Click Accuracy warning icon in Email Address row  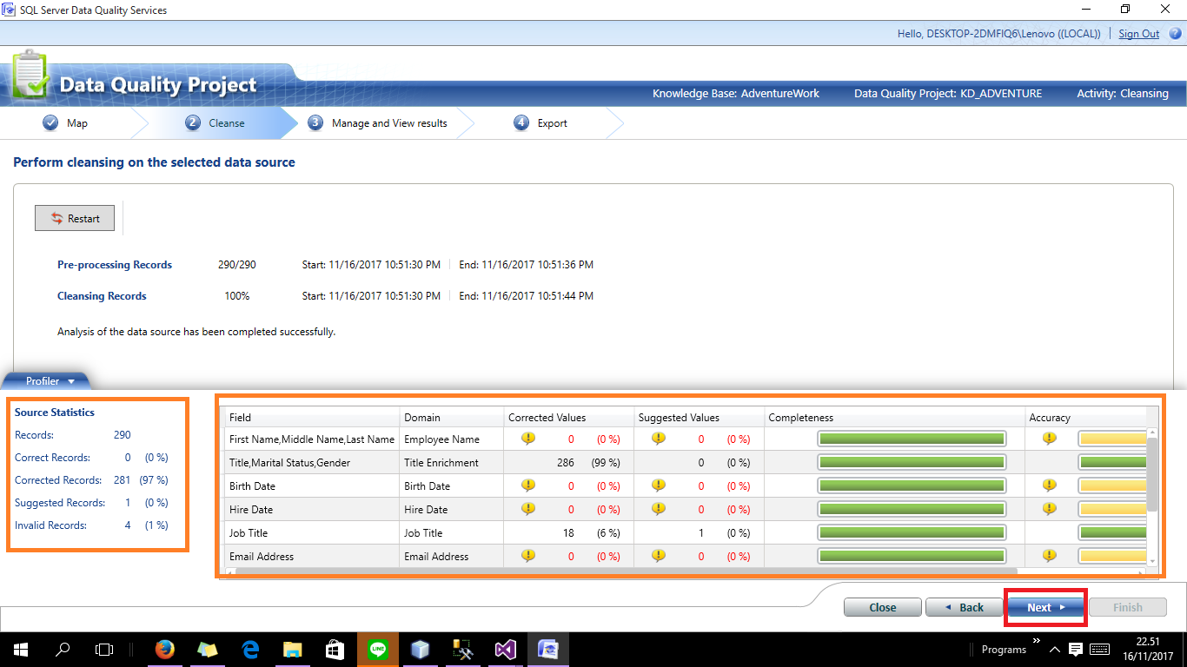pos(1050,556)
